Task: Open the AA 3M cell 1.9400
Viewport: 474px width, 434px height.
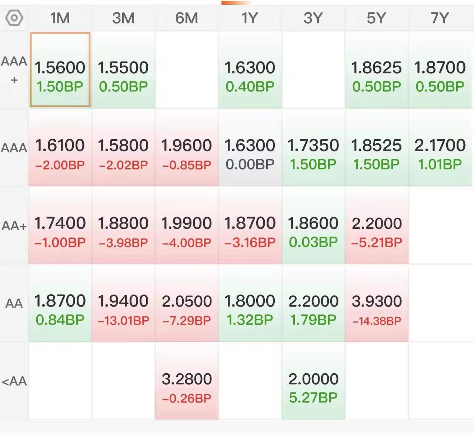Action: coord(123,303)
